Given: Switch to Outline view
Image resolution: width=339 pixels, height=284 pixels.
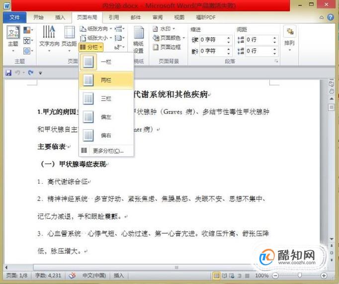Looking at the screenshot, I should 240,276.
